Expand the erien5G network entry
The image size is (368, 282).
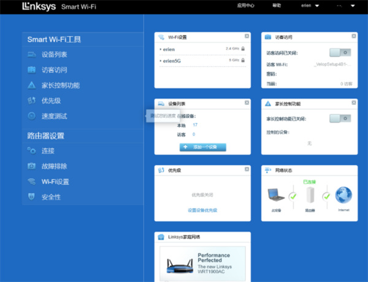(202, 61)
